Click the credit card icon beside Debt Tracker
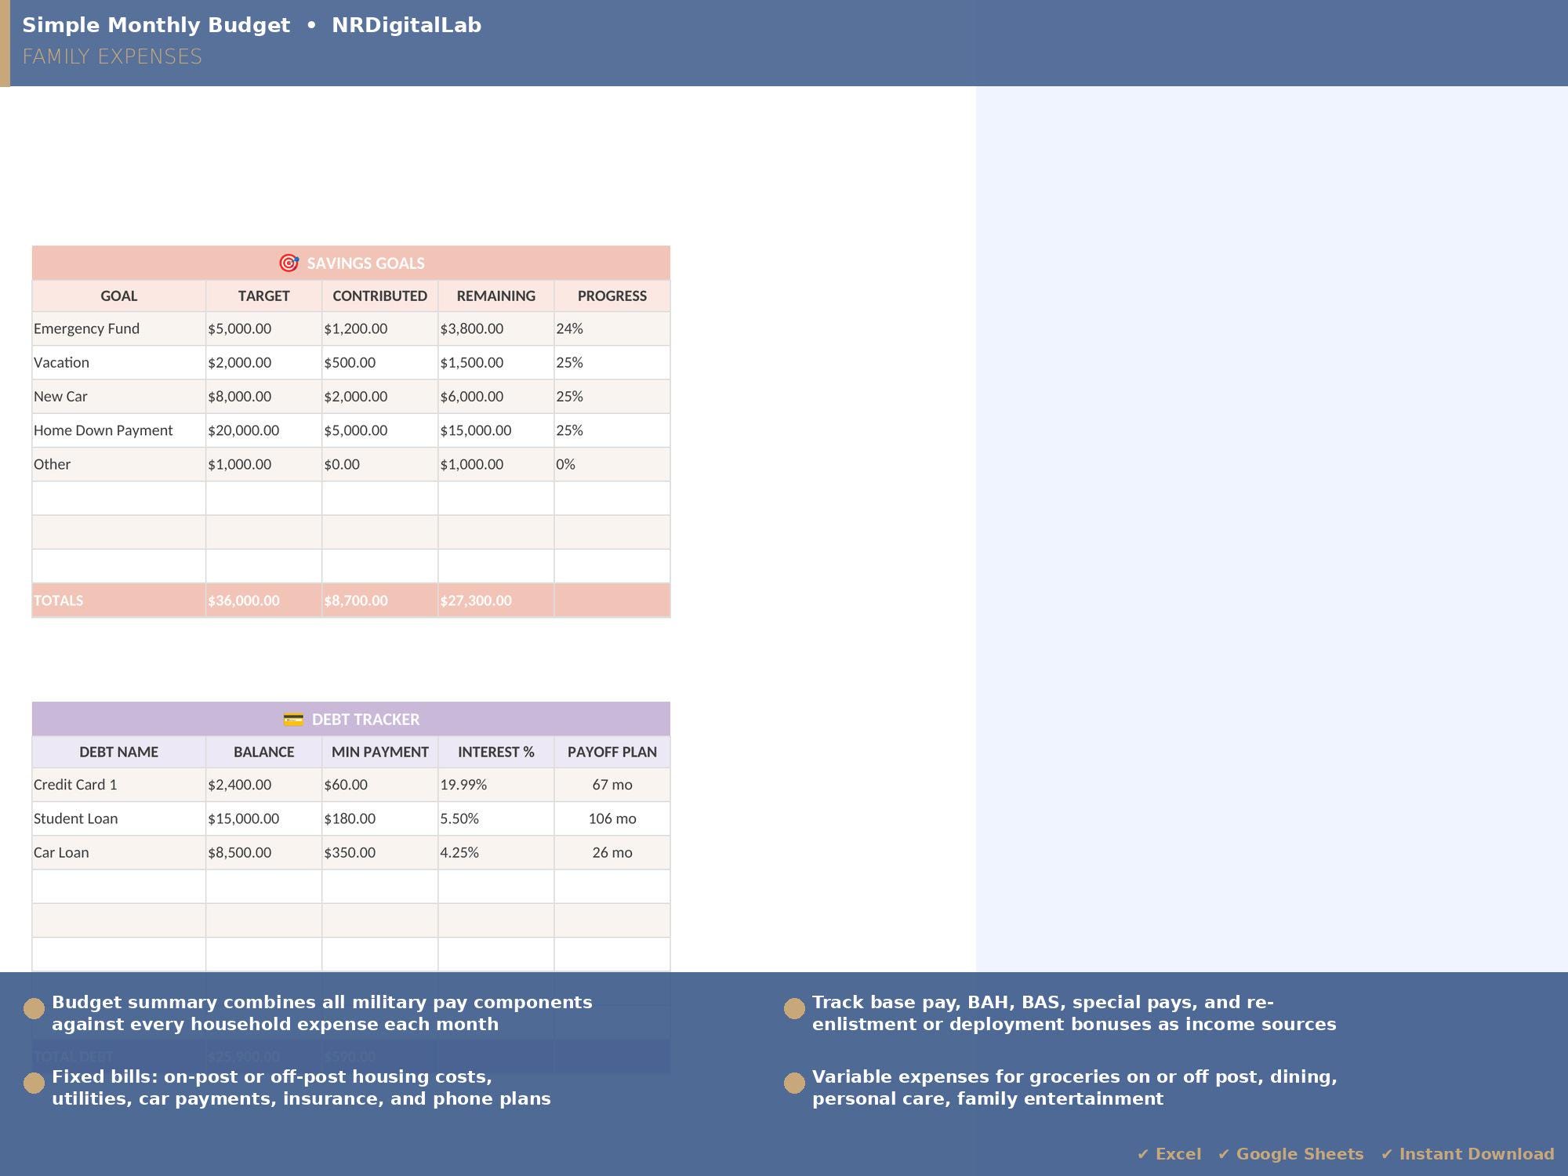Image resolution: width=1568 pixels, height=1176 pixels. 293,719
